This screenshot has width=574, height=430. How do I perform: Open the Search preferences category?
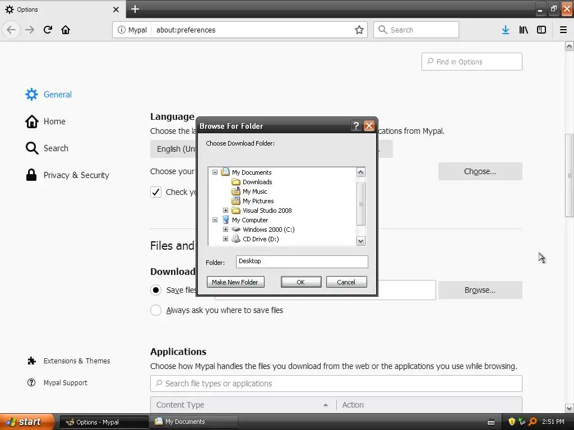click(47, 148)
